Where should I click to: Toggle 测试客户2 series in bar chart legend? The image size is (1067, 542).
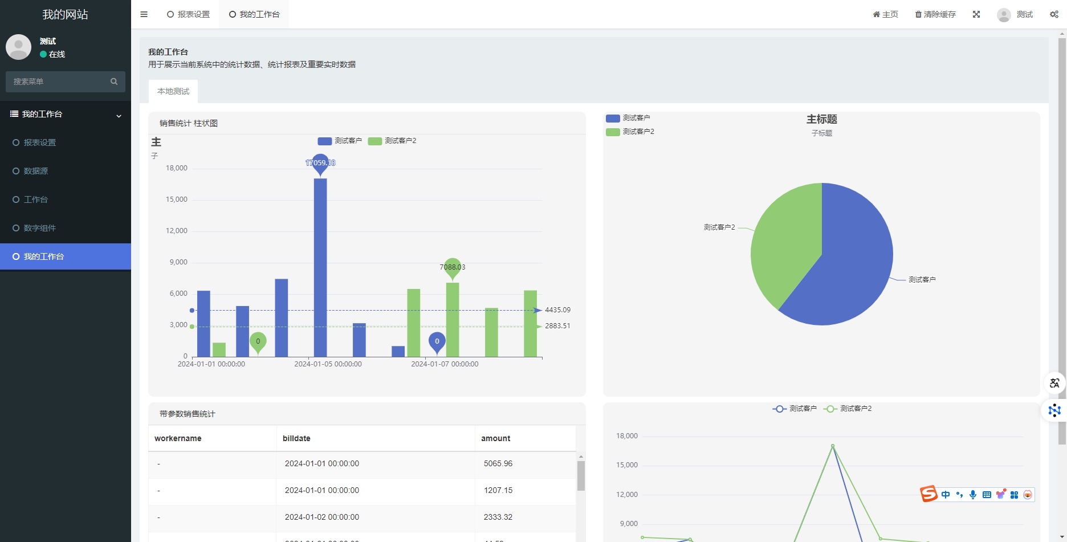point(392,141)
